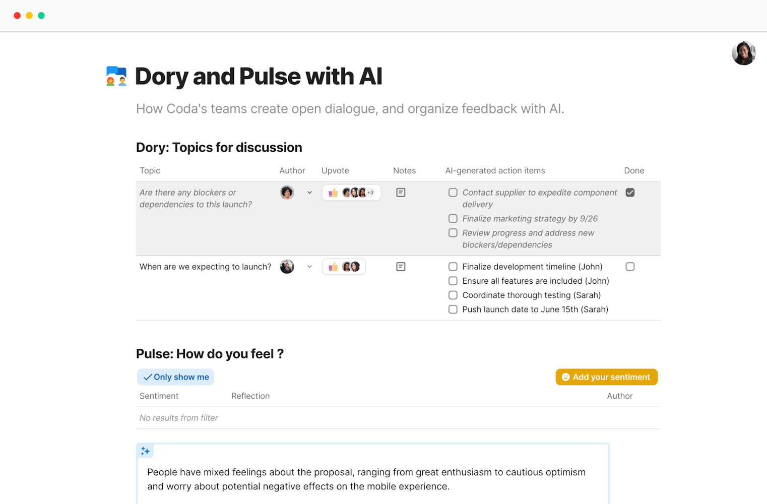
Task: Click the AI sparkle icon on summary box
Action: [x=145, y=451]
